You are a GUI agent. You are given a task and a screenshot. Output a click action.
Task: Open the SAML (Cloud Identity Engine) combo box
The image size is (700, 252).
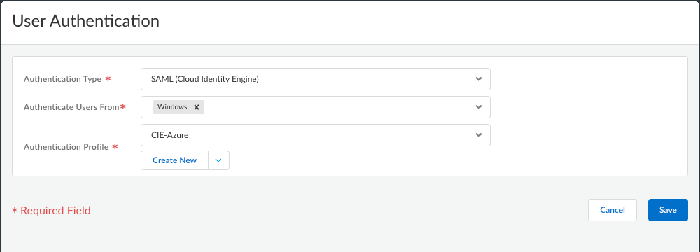[315, 79]
